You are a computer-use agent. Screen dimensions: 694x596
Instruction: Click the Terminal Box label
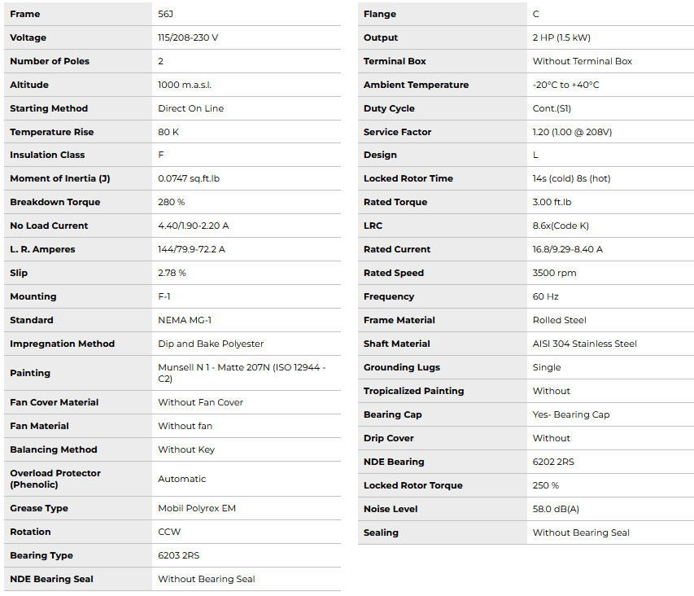[x=395, y=61]
